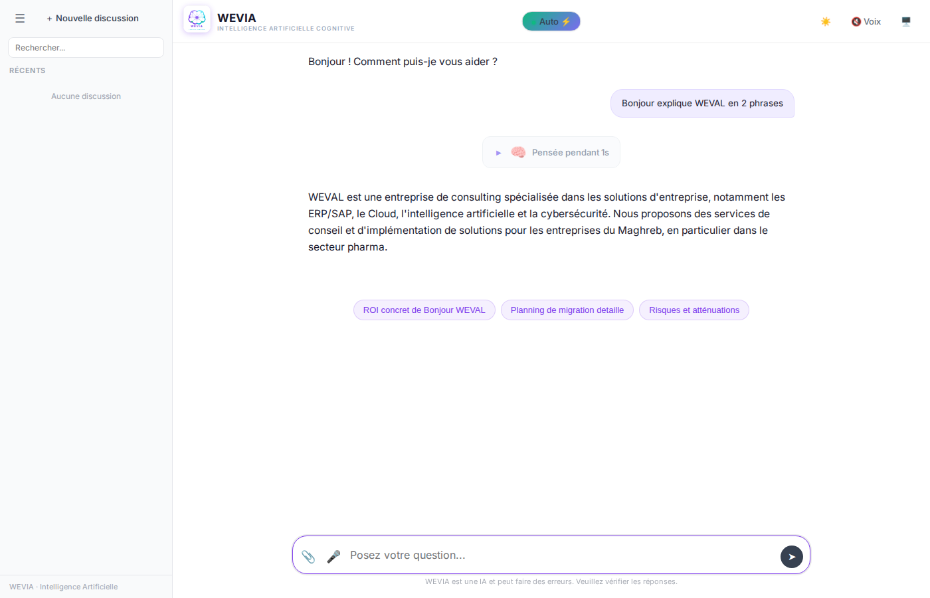Attach a file with paperclip icon

[x=308, y=556]
